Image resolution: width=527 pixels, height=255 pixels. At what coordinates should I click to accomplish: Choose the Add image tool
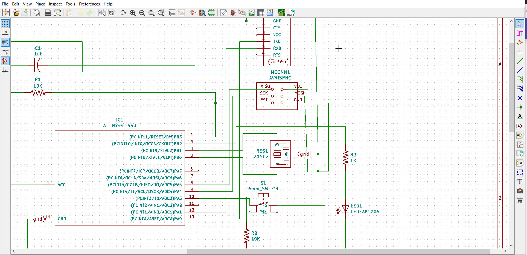point(520,191)
